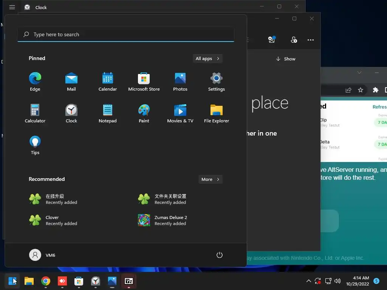Expand All apps list

pyautogui.click(x=207, y=59)
